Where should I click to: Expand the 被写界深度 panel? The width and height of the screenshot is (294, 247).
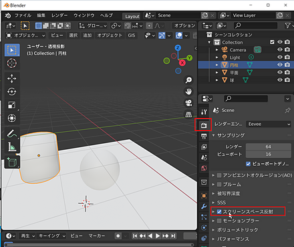(x=213, y=194)
